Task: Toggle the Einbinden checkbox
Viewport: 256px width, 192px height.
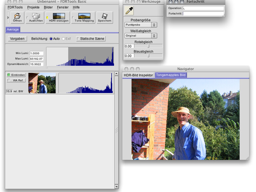Action: [x=9, y=75]
